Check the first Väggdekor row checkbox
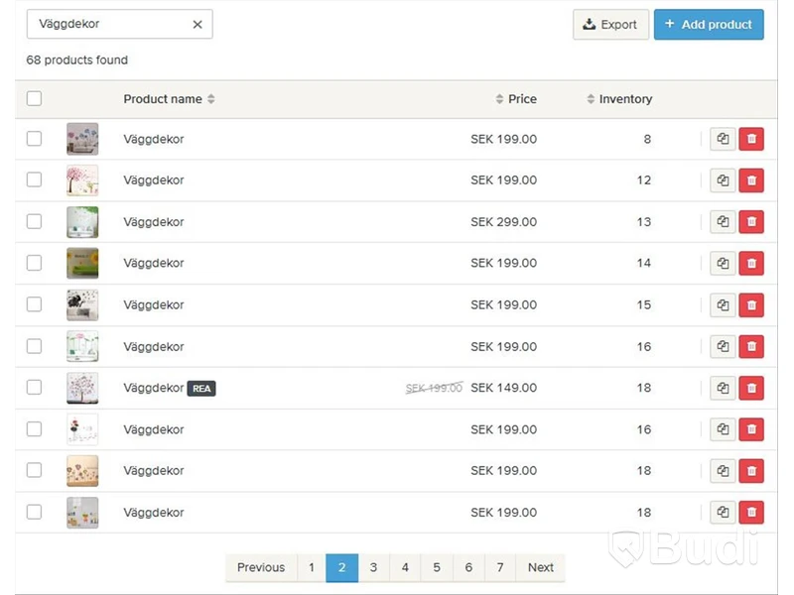The height and width of the screenshot is (595, 794). [x=34, y=139]
